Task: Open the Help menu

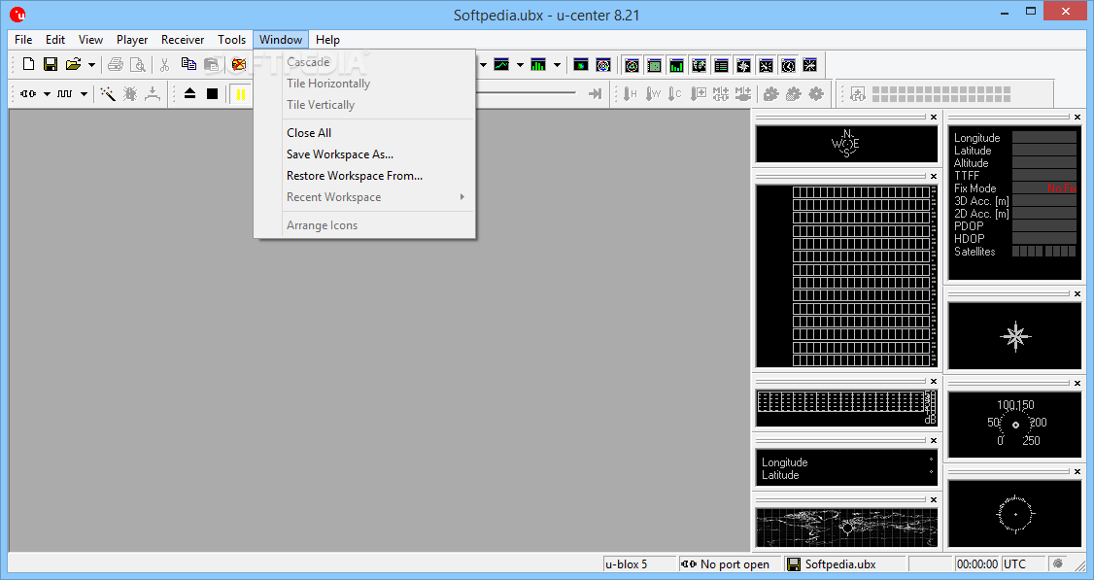Action: coord(328,40)
